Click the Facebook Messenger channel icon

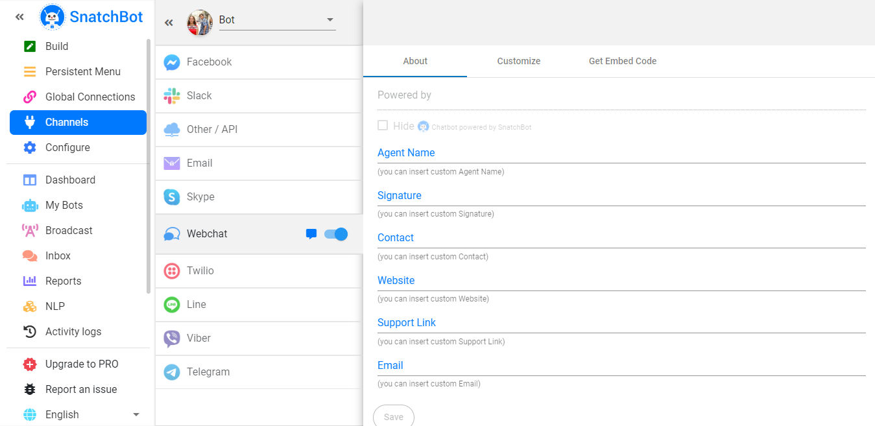[x=172, y=62]
